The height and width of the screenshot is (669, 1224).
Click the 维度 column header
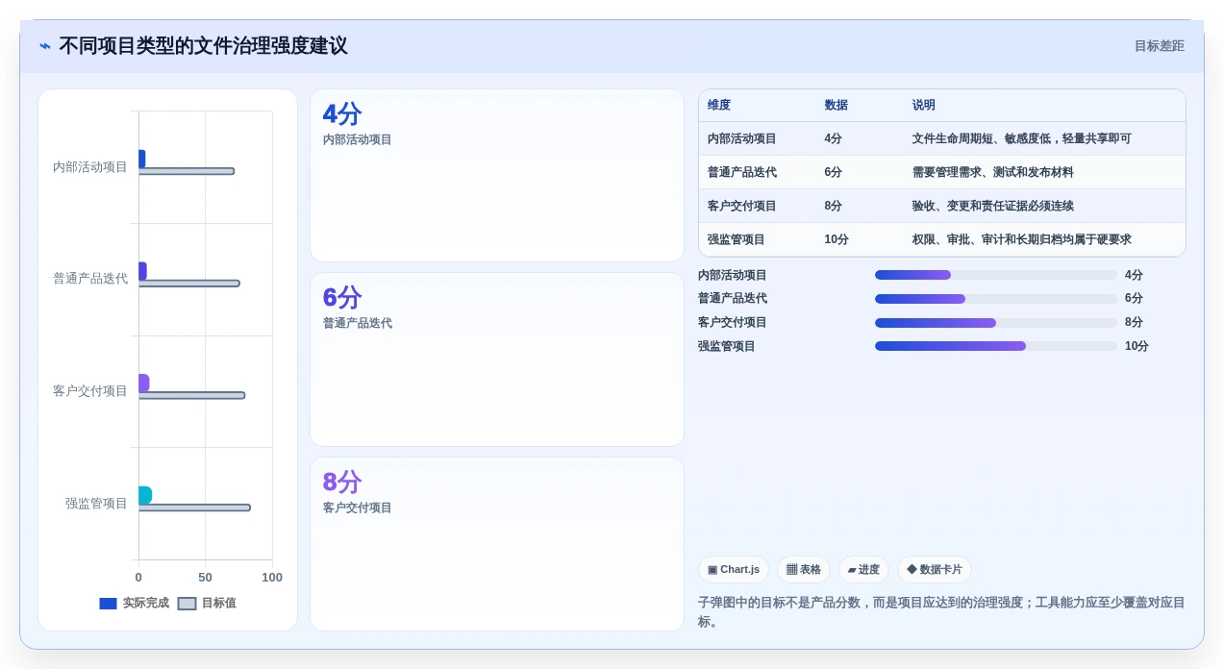click(x=719, y=106)
